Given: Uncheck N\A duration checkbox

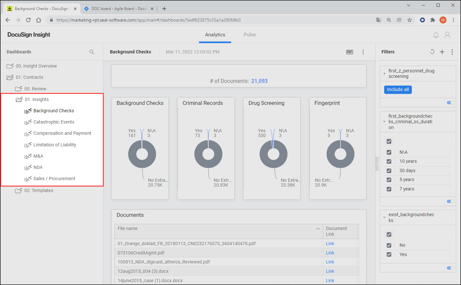Looking at the screenshot, I should pos(389,152).
